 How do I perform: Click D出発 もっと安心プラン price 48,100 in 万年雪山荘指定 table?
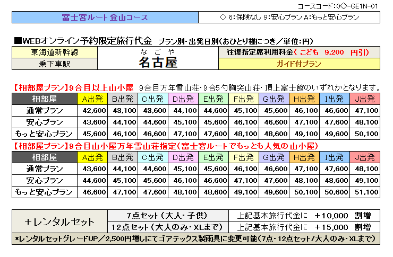coord(185,192)
